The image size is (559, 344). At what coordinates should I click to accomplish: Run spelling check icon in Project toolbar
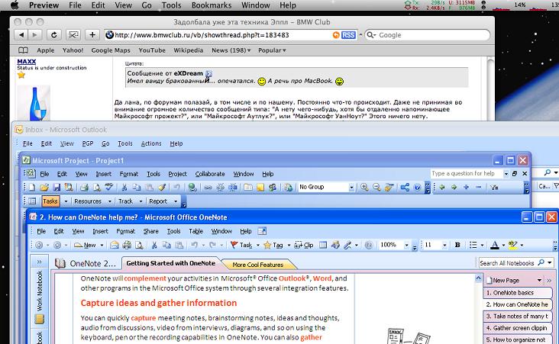(109, 188)
